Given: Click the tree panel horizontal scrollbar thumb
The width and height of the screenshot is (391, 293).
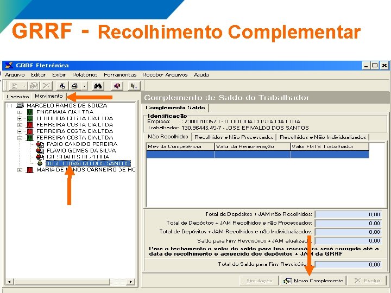Looking at the screenshot, I should 62,282.
